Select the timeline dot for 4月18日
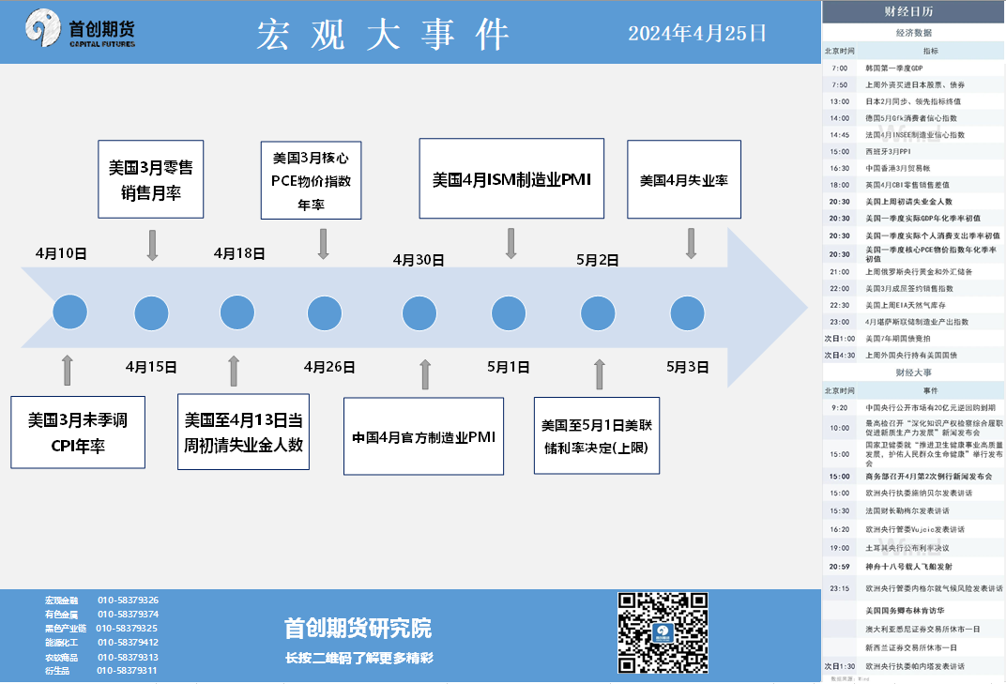 coord(237,312)
